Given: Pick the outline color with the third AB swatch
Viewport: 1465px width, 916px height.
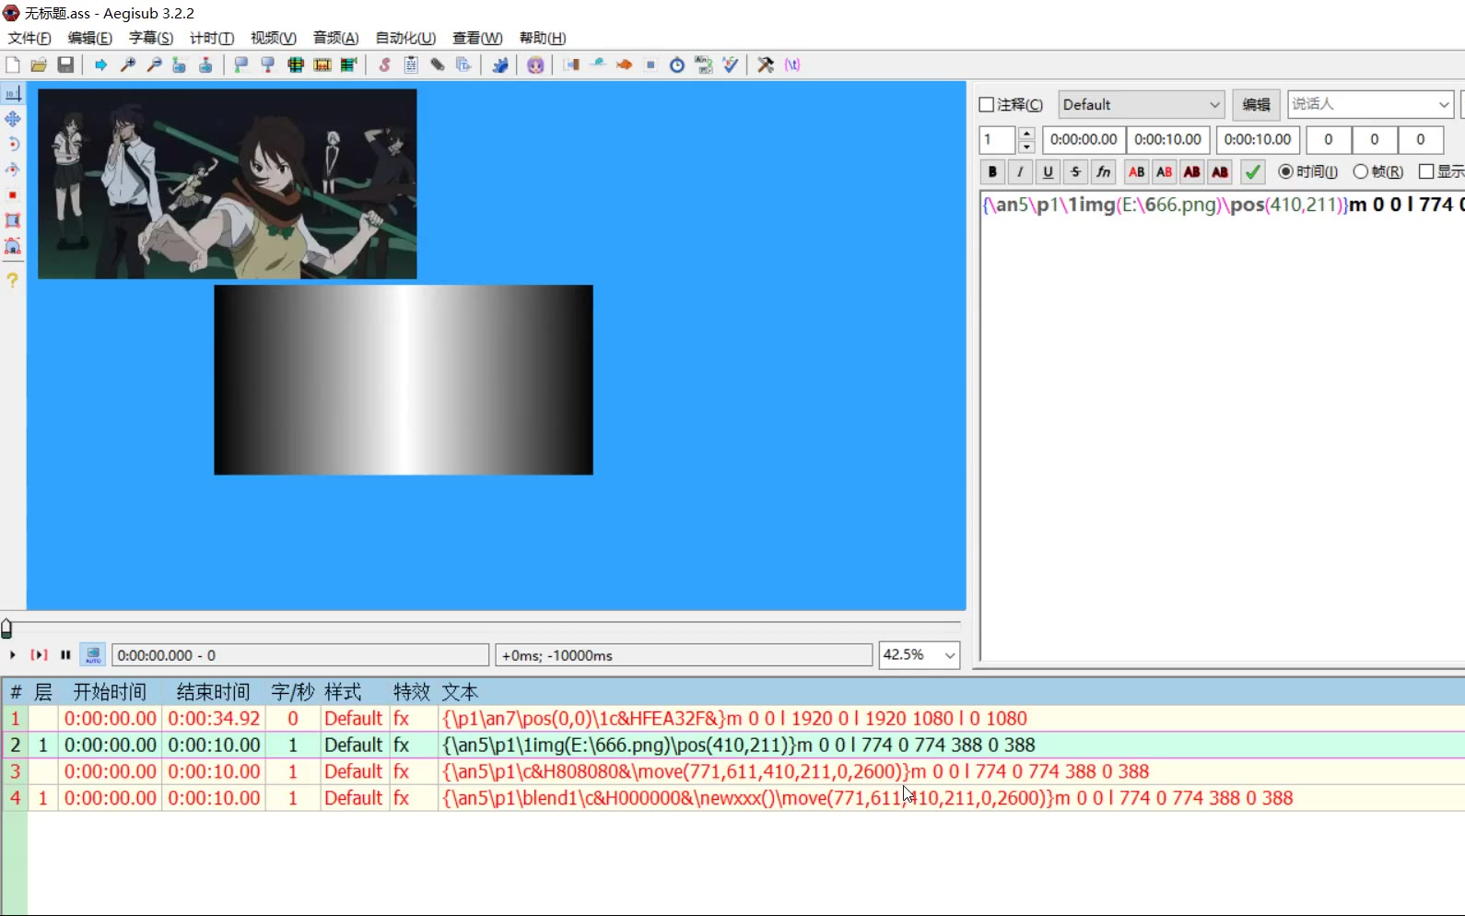Looking at the screenshot, I should pos(1192,171).
